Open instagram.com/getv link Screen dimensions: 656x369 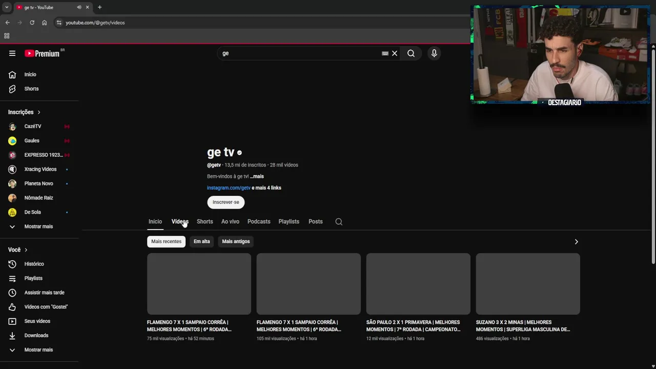coord(229,188)
